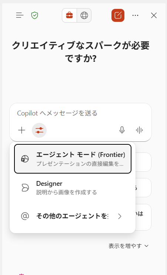Toggle the tools sliders icon button

point(39,130)
